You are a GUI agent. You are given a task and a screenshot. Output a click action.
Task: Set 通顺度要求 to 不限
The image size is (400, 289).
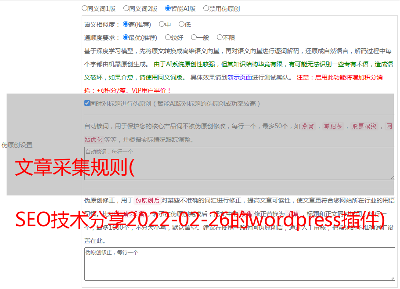[x=220, y=37]
